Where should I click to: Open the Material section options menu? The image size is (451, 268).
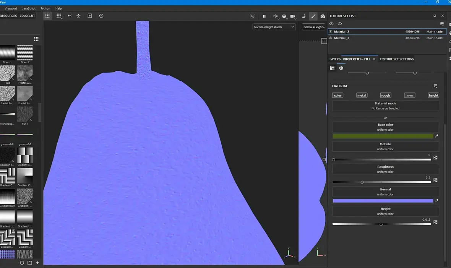click(x=435, y=86)
